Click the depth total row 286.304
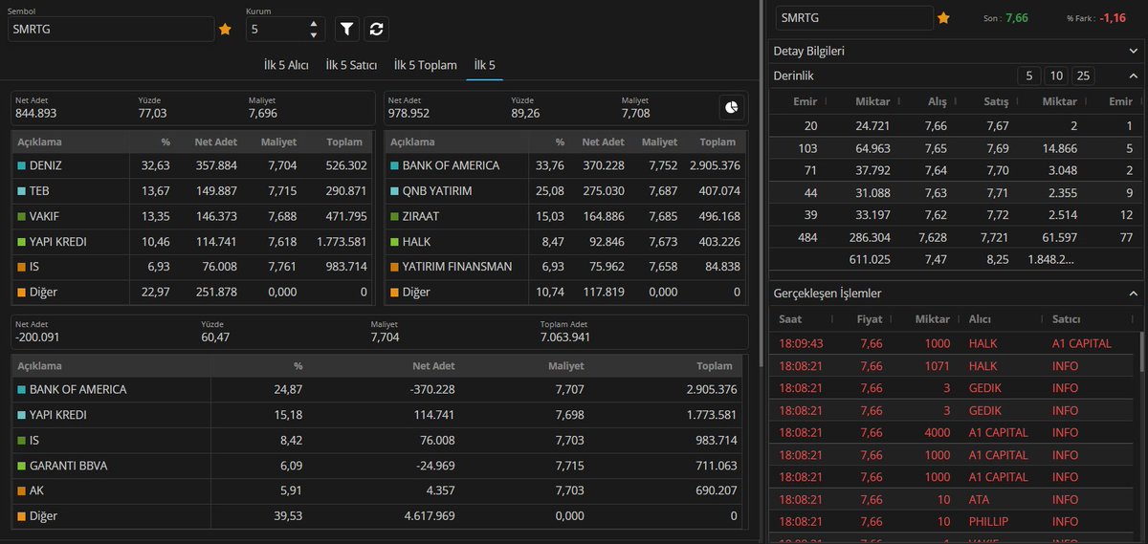The width and height of the screenshot is (1148, 544). pos(957,237)
